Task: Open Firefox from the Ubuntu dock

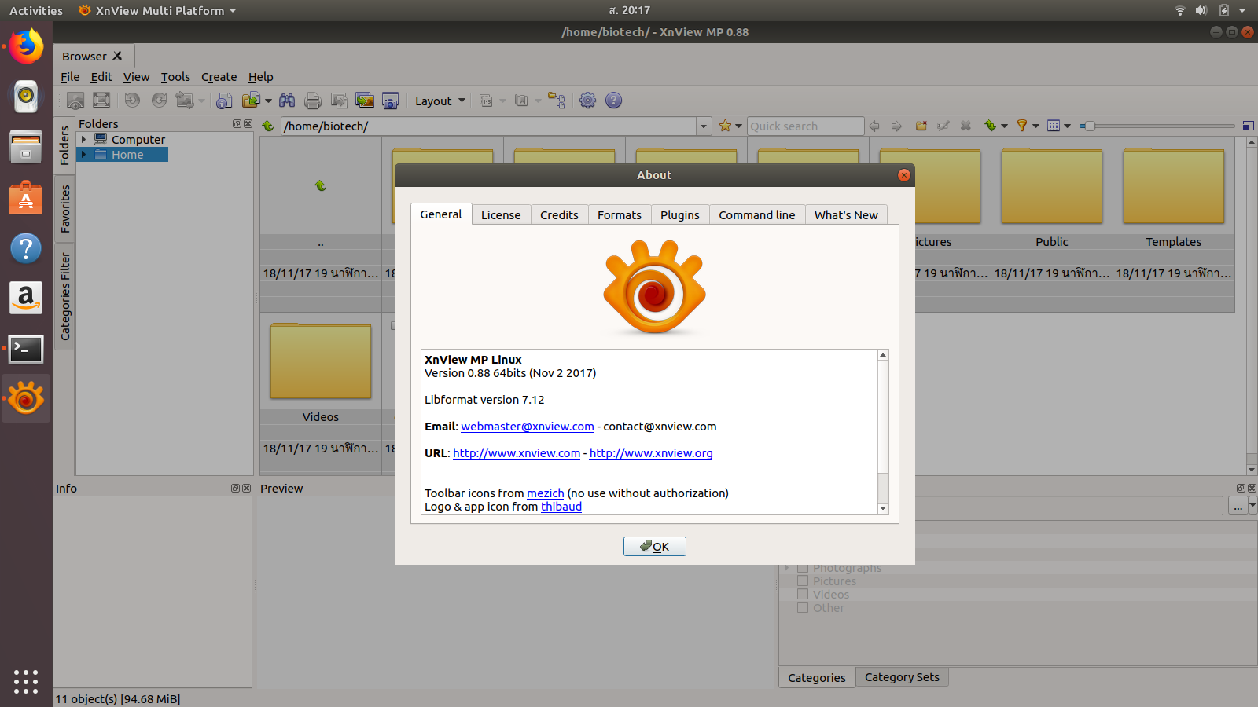Action: pos(26,47)
